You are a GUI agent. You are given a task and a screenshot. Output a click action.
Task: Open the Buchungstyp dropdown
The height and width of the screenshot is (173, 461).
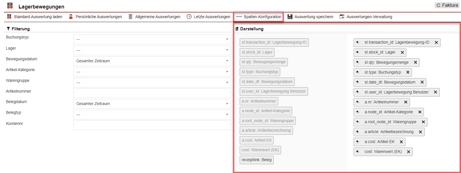point(152,39)
